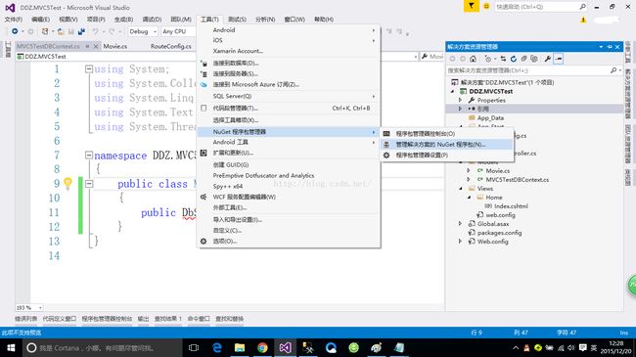Click the Cortana search box on taskbar
The image size is (636, 357).
[x=103, y=347]
